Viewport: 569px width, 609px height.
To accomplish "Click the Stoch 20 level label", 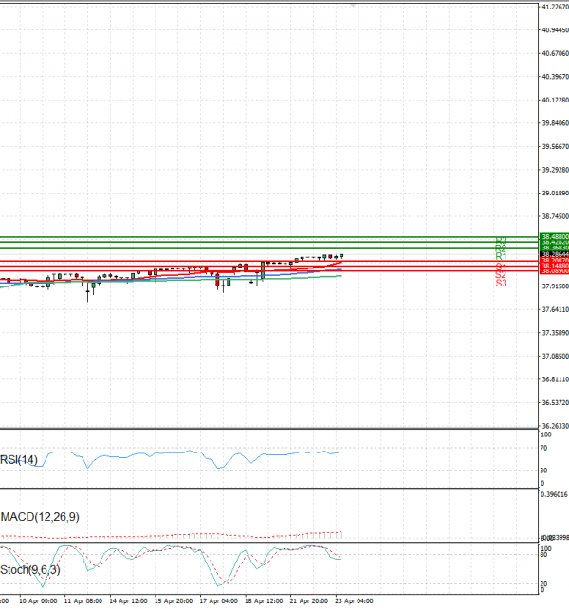I will [x=543, y=584].
